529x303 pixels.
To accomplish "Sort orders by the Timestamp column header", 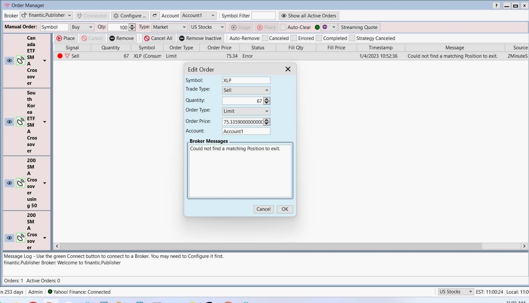I will pyautogui.click(x=380, y=47).
